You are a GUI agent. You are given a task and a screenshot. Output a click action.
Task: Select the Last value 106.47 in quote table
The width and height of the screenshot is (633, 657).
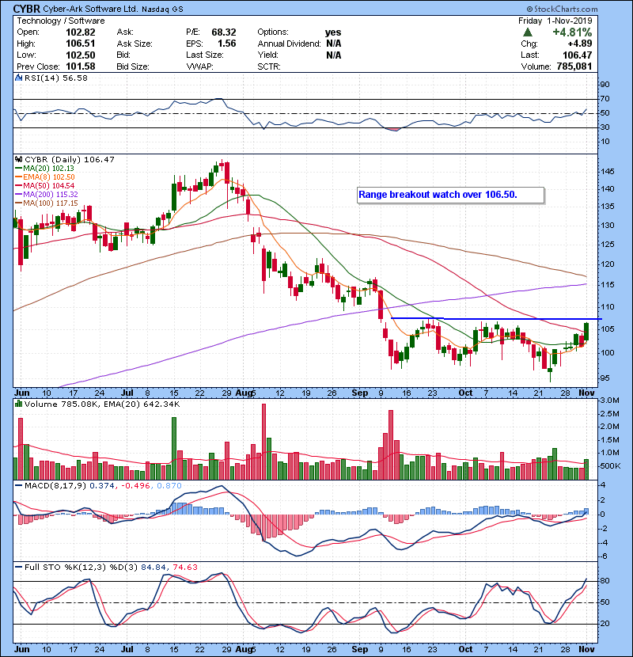tap(578, 55)
